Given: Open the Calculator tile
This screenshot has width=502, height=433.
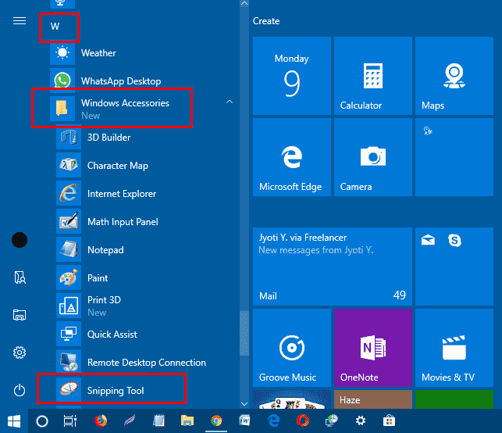Looking at the screenshot, I should (x=373, y=76).
